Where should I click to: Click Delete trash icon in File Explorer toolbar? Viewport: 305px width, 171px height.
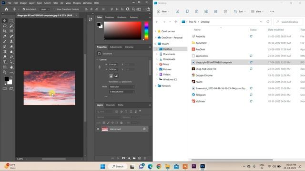point(225,11)
